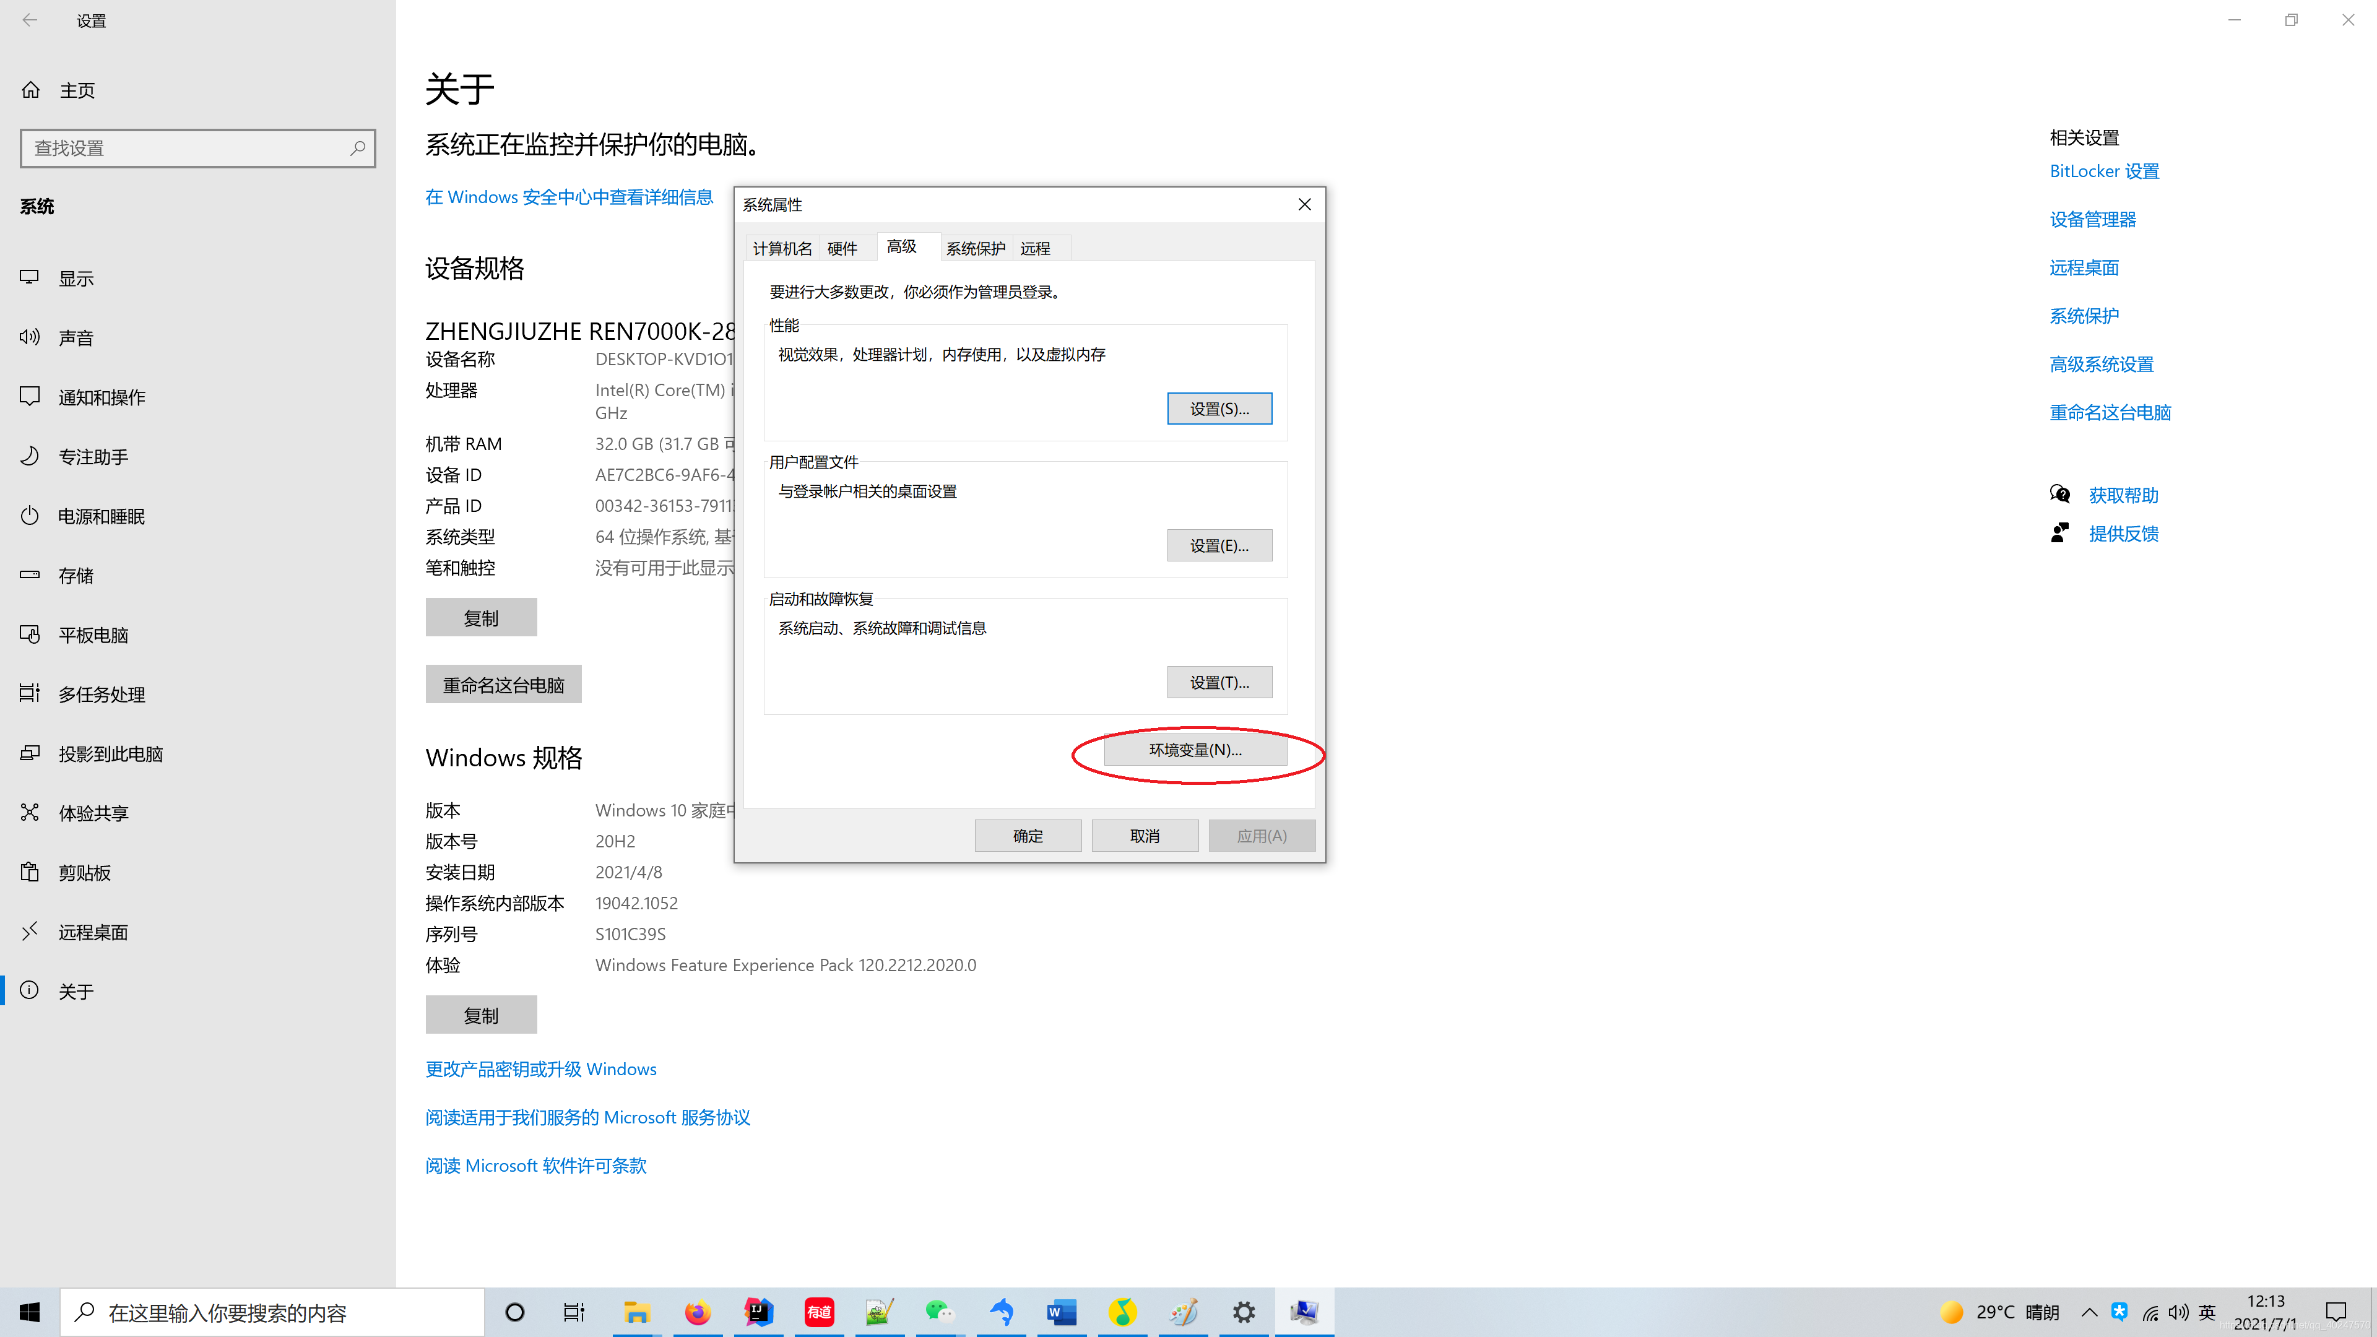Expand the hidden tray icons chevron
This screenshot has width=2377, height=1337.
click(x=2089, y=1311)
